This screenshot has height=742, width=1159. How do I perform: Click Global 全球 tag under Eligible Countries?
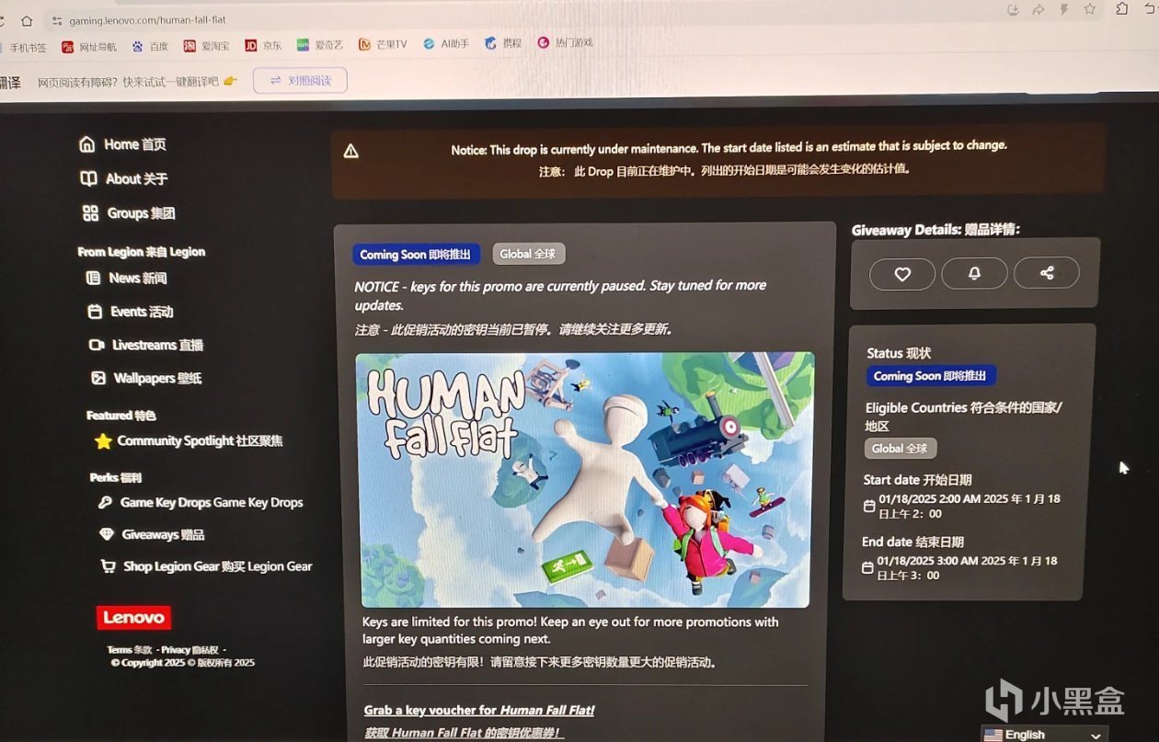[901, 449]
